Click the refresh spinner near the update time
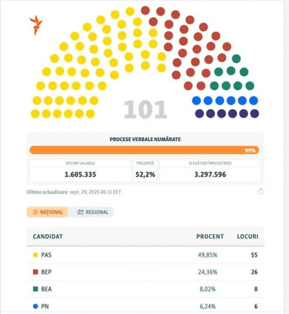 tap(260, 192)
